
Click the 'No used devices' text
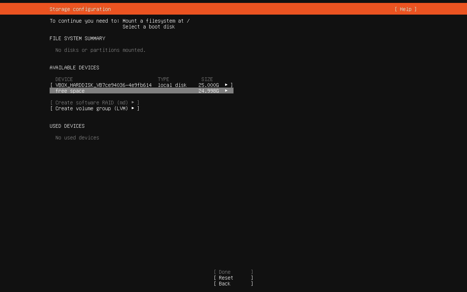pyautogui.click(x=77, y=138)
